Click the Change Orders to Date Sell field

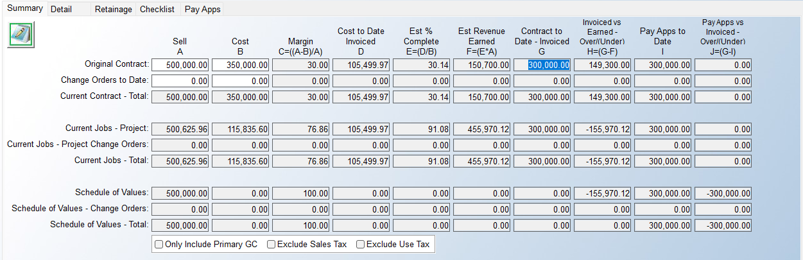pos(180,81)
